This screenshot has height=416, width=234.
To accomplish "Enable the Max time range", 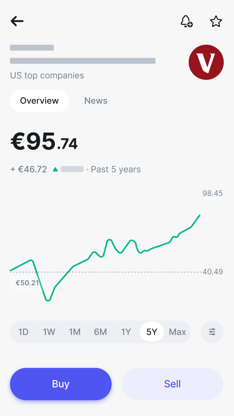I will [x=177, y=332].
